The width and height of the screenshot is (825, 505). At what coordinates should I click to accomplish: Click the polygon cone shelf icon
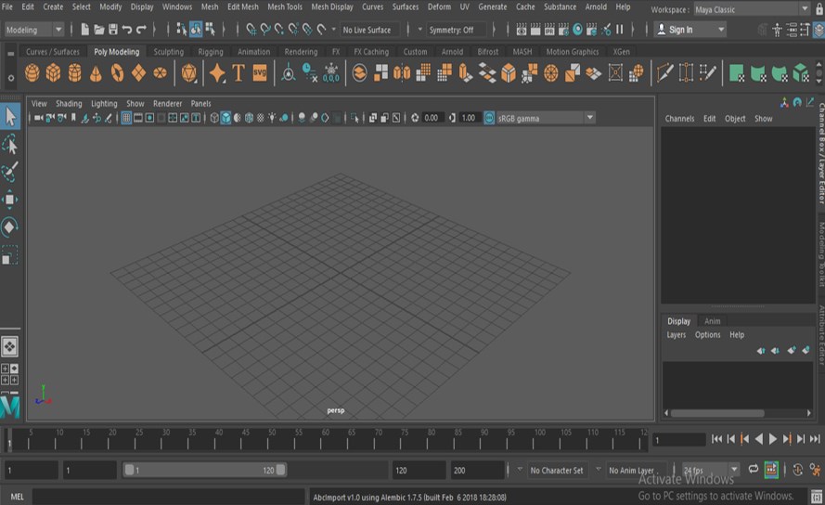96,73
